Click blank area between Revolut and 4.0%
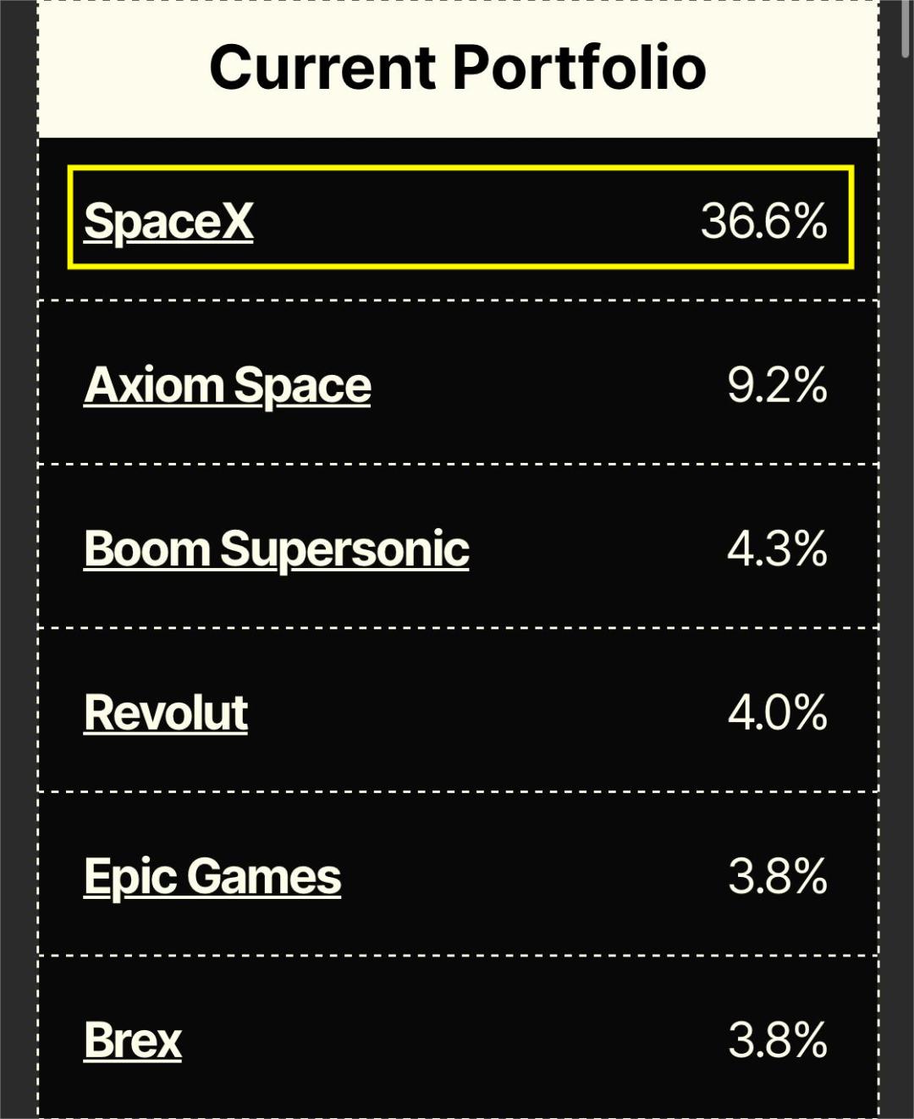 (x=487, y=713)
